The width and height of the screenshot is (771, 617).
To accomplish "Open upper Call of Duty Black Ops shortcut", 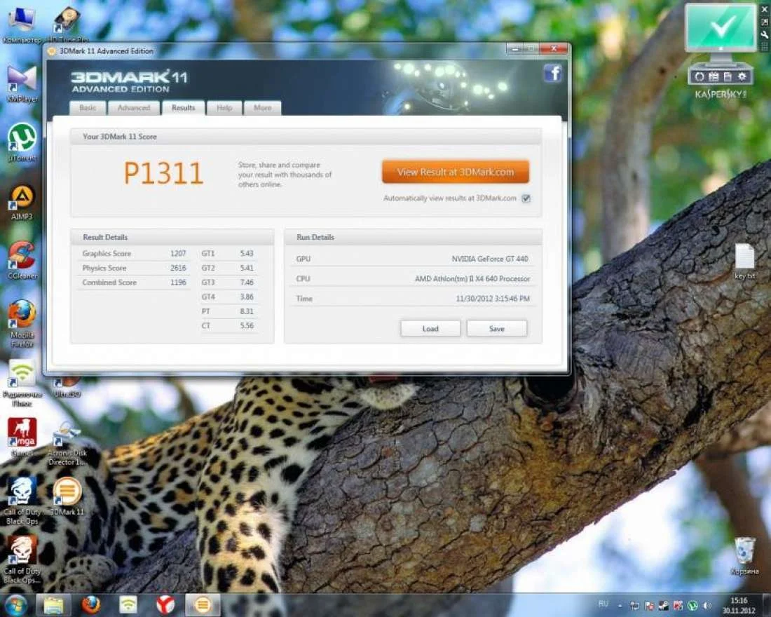I will [22, 501].
